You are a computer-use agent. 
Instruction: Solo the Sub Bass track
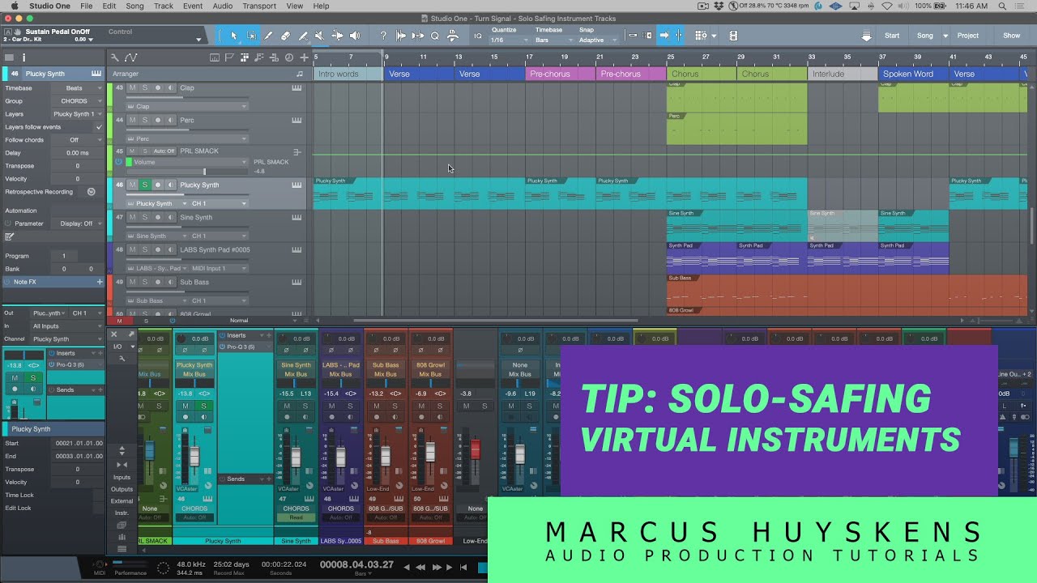tap(145, 282)
